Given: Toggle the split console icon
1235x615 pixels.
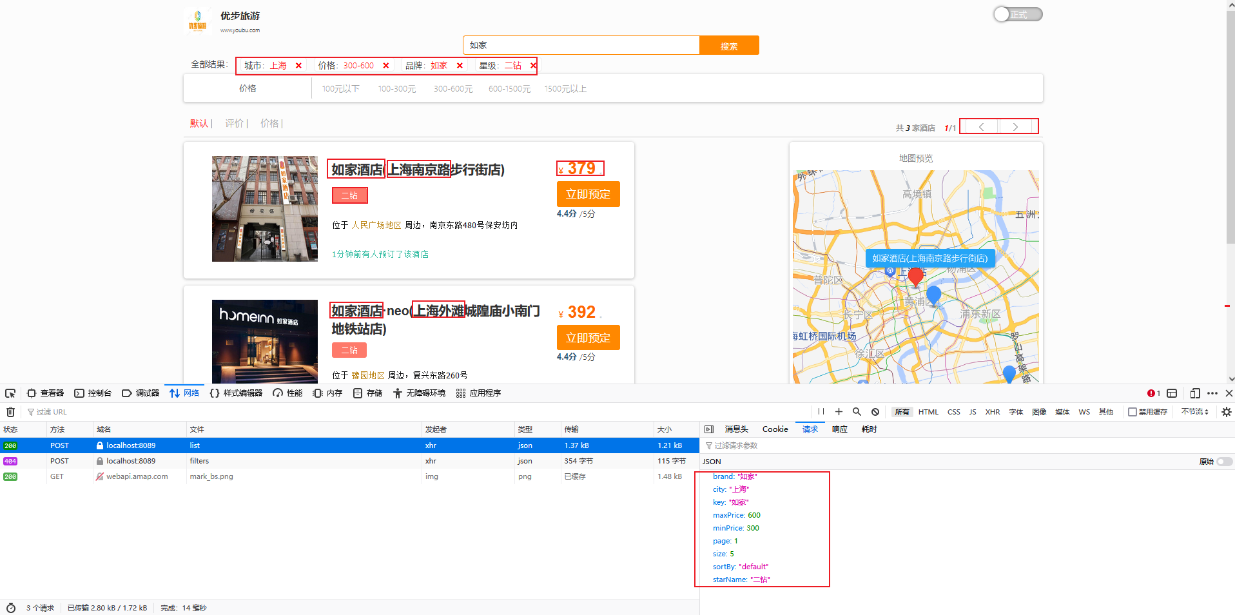Looking at the screenshot, I should pyautogui.click(x=1172, y=393).
